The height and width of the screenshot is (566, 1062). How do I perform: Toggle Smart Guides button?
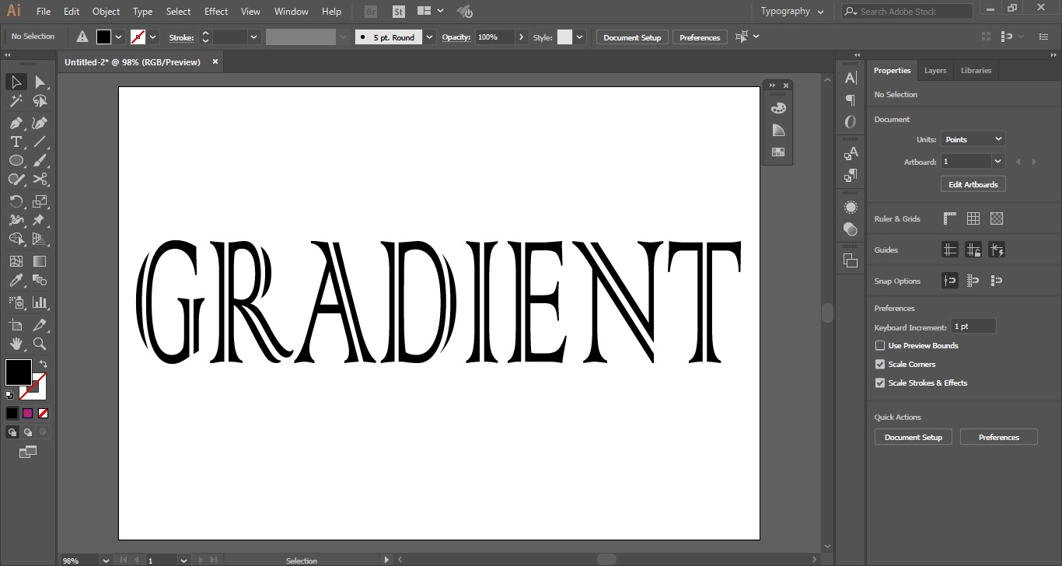[997, 250]
